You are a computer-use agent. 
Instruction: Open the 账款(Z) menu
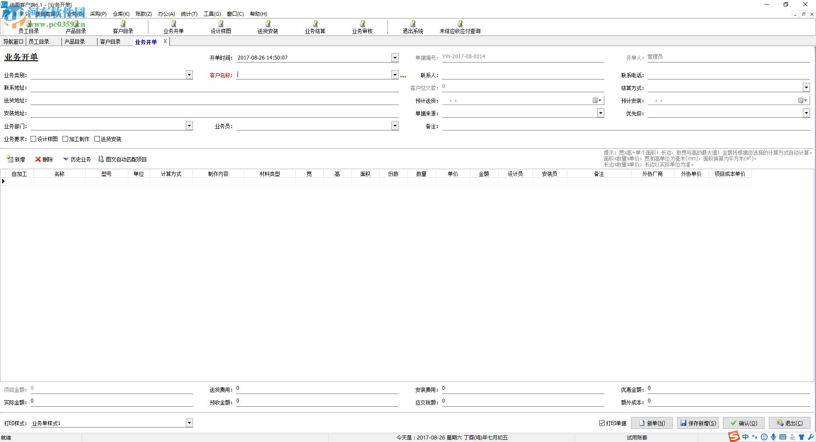(x=144, y=14)
